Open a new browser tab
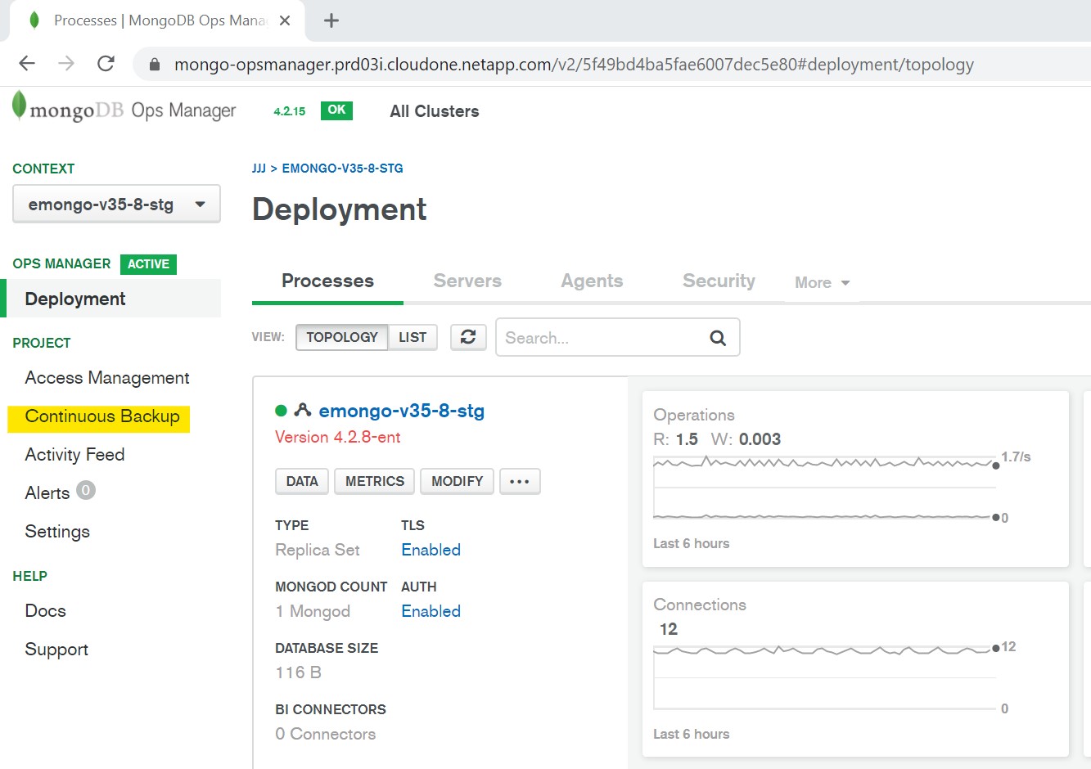Viewport: 1091px width, 769px height. pyautogui.click(x=331, y=20)
